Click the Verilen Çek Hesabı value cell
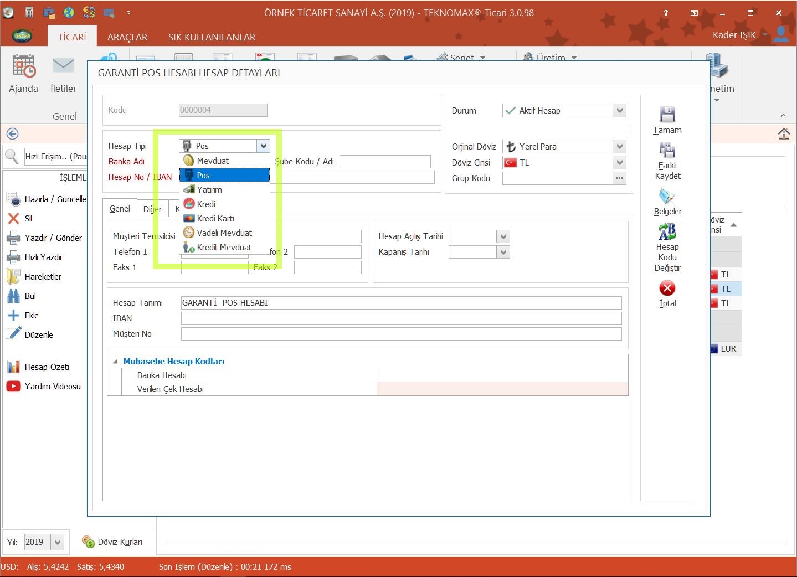 pyautogui.click(x=502, y=389)
